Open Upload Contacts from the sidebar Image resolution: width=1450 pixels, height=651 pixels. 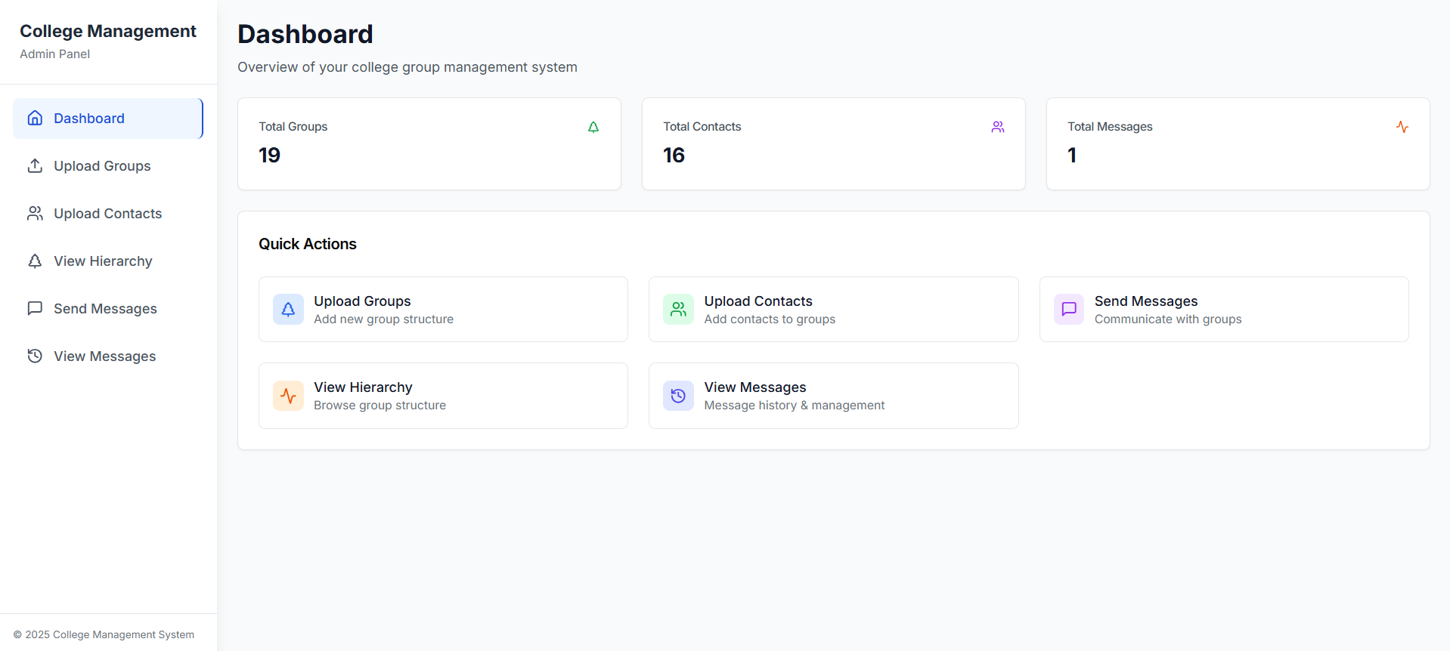tap(108, 214)
